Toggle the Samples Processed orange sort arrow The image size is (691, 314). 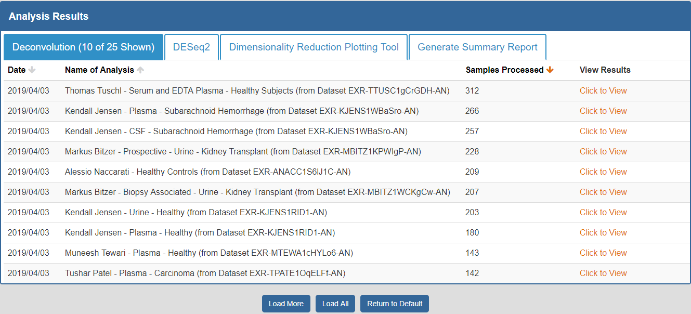(550, 70)
